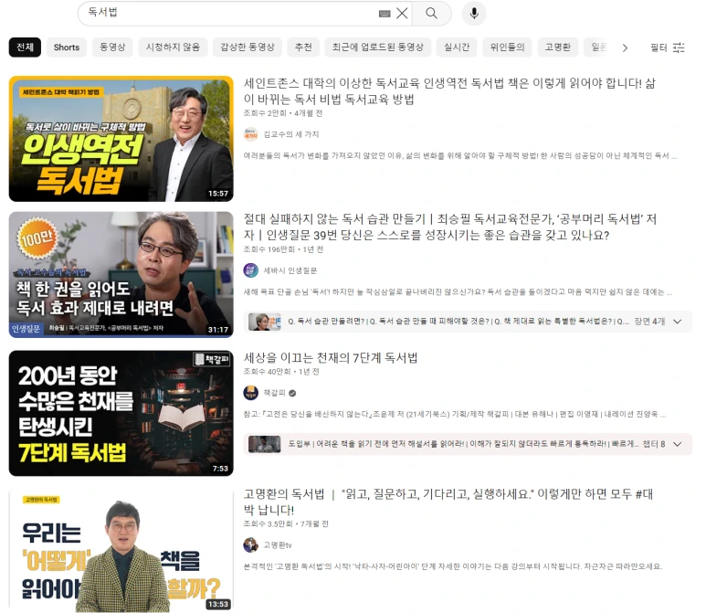Select the 고명환 filter chip

point(557,48)
